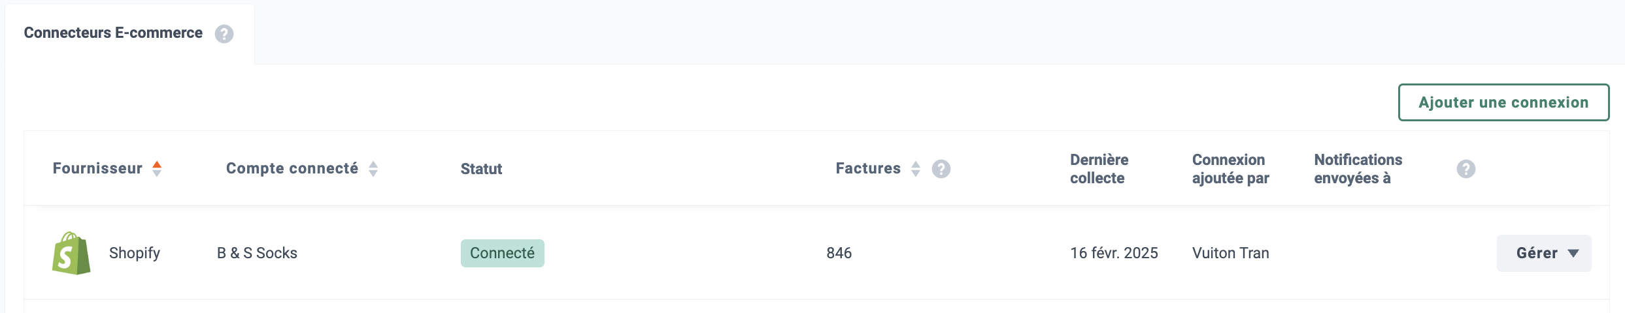Viewport: 1625px width, 313px height.
Task: Select the Connecteurs E-commerce tab
Action: click(113, 33)
